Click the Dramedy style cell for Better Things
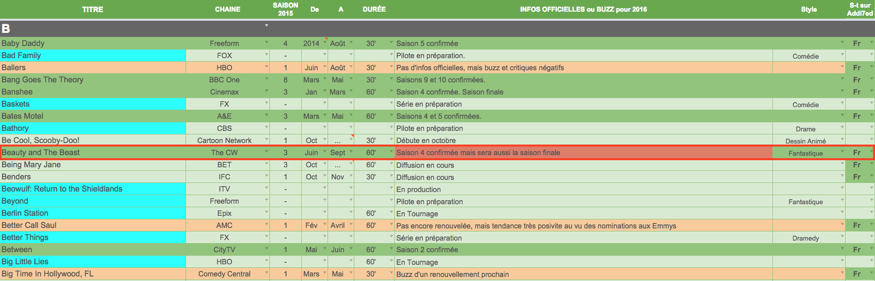 pyautogui.click(x=805, y=238)
